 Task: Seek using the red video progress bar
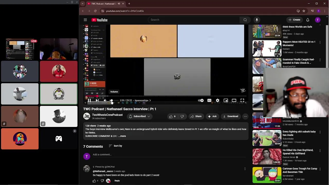tap(166, 96)
